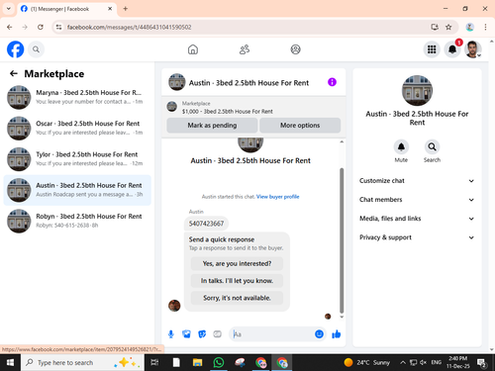Expand the Chat members section
Viewport: 495px width, 371px height.
pyautogui.click(x=417, y=200)
